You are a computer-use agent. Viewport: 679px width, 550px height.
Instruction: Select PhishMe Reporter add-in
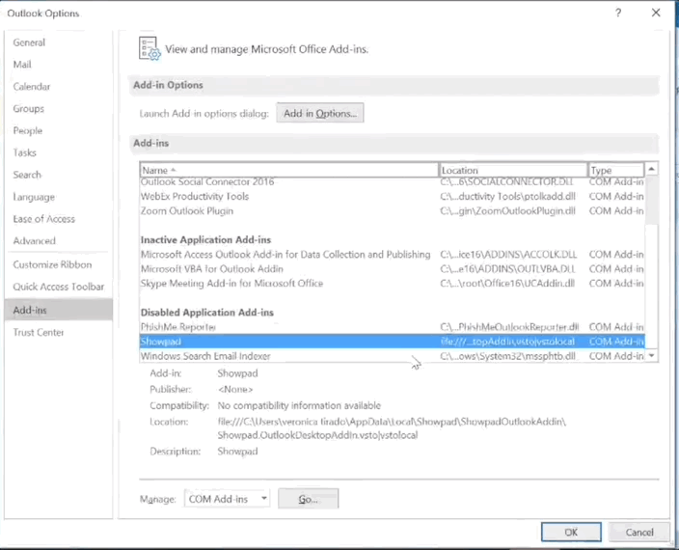pos(392,327)
